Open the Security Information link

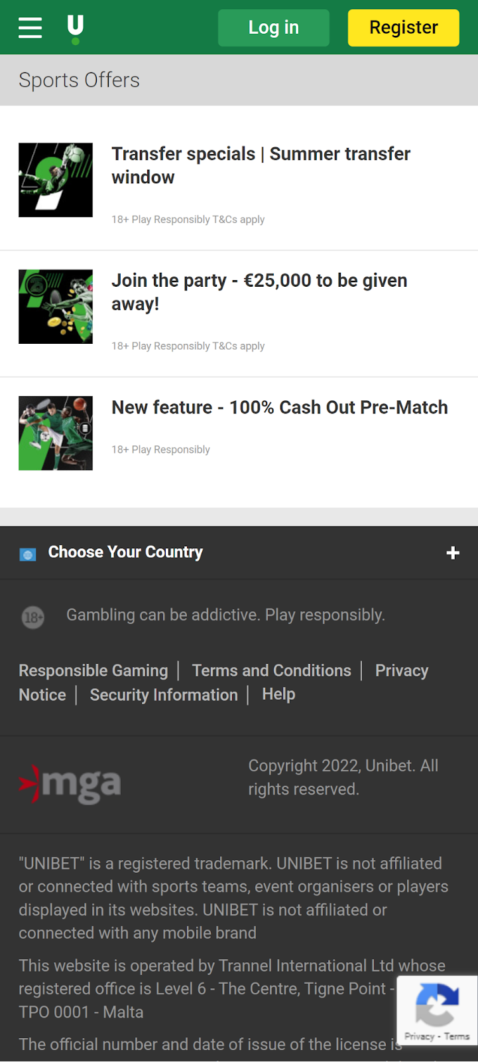click(164, 695)
